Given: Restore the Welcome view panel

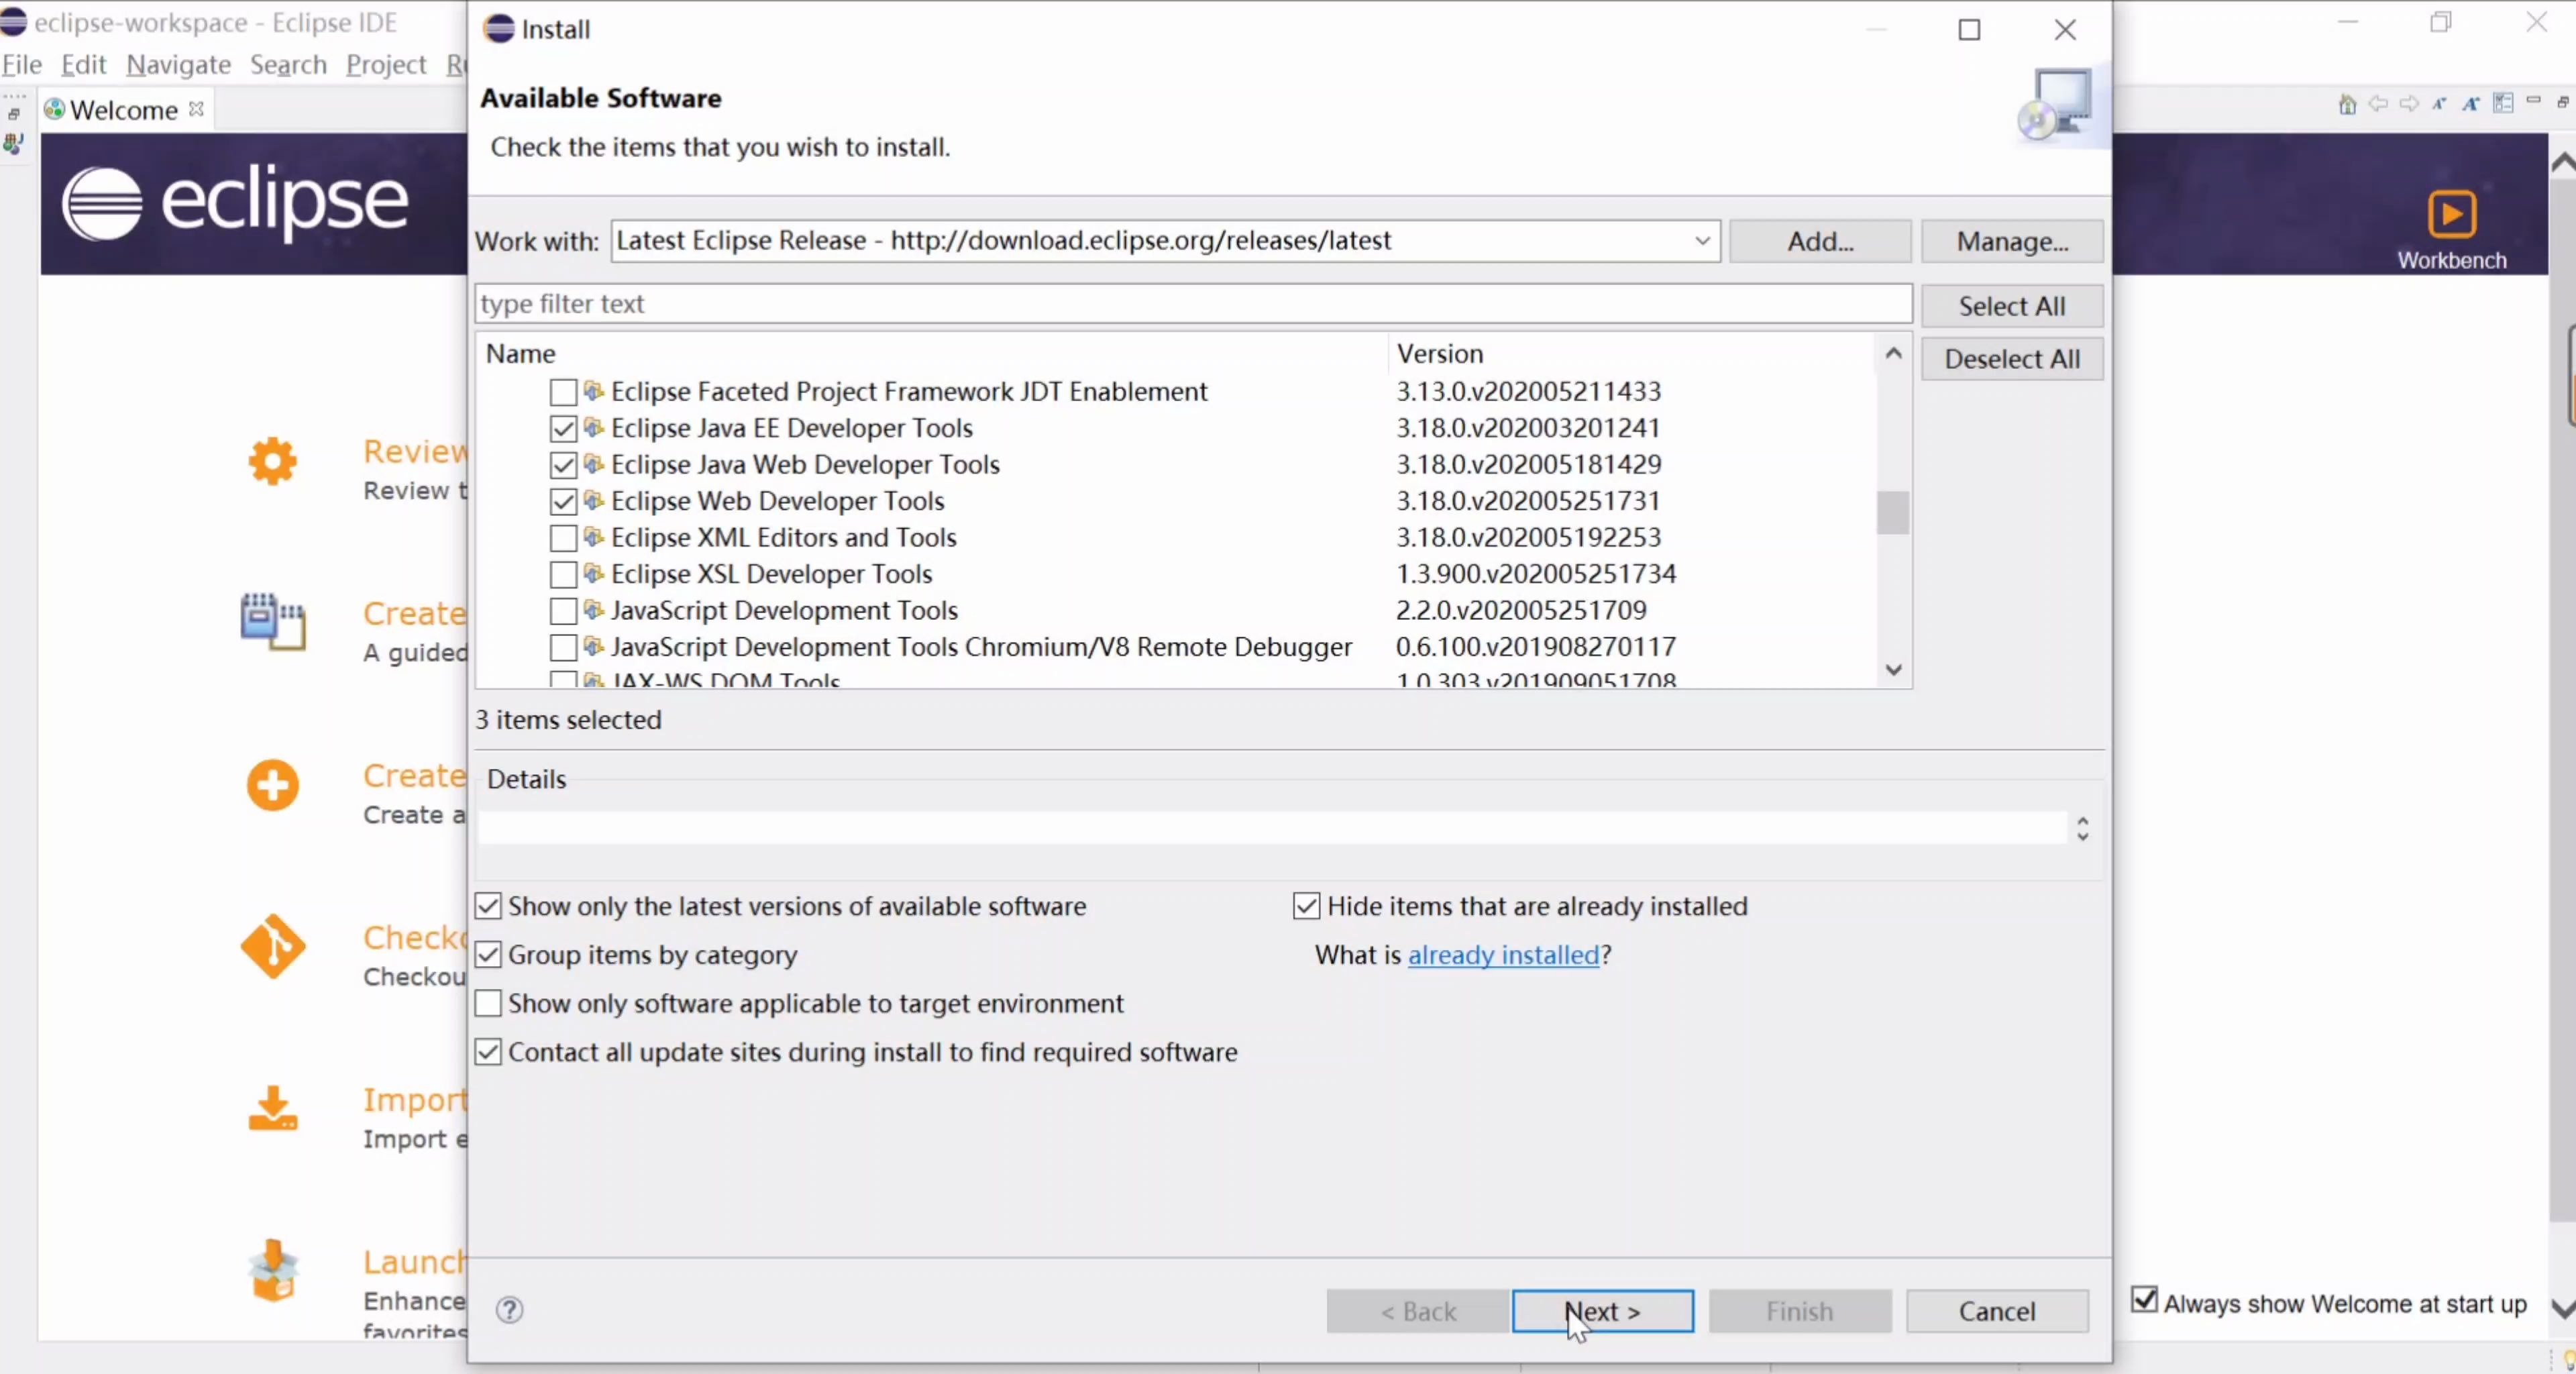Looking at the screenshot, I should pyautogui.click(x=2563, y=101).
